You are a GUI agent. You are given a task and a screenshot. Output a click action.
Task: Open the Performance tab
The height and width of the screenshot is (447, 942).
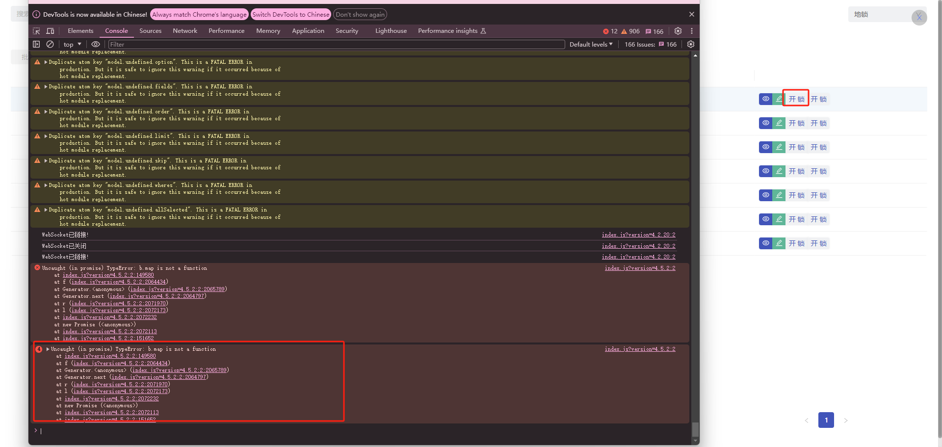[226, 31]
